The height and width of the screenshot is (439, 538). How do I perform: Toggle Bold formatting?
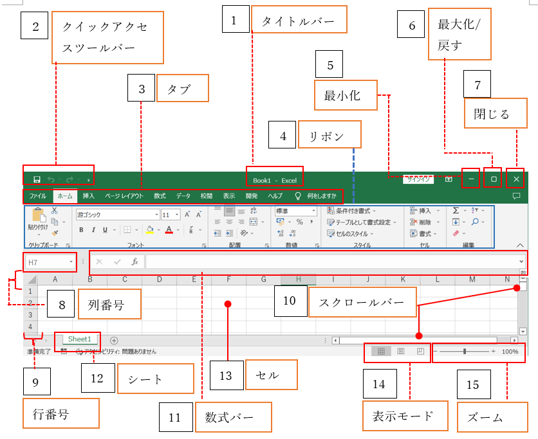[x=81, y=230]
